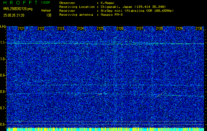Click the Receiving Location label
Screen dimensions: 207x131
tap(77, 7)
